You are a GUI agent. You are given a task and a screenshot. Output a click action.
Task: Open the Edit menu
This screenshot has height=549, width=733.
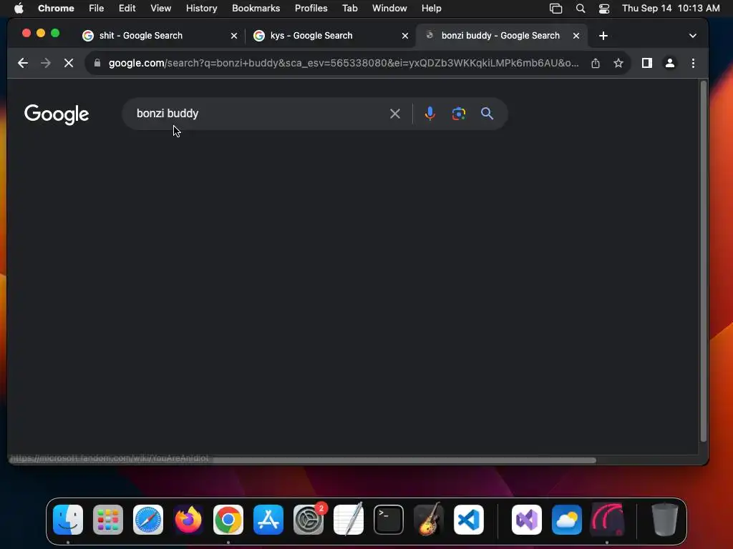pyautogui.click(x=127, y=9)
